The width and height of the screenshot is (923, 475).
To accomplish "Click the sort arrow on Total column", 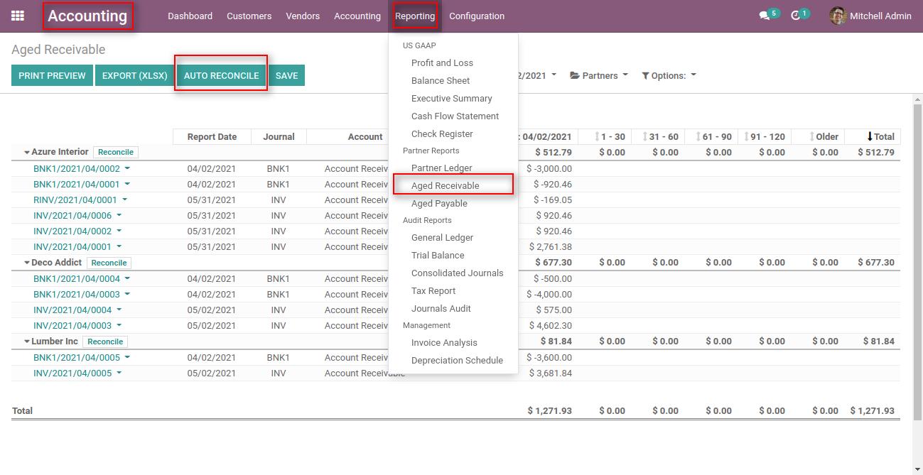I will coord(870,136).
